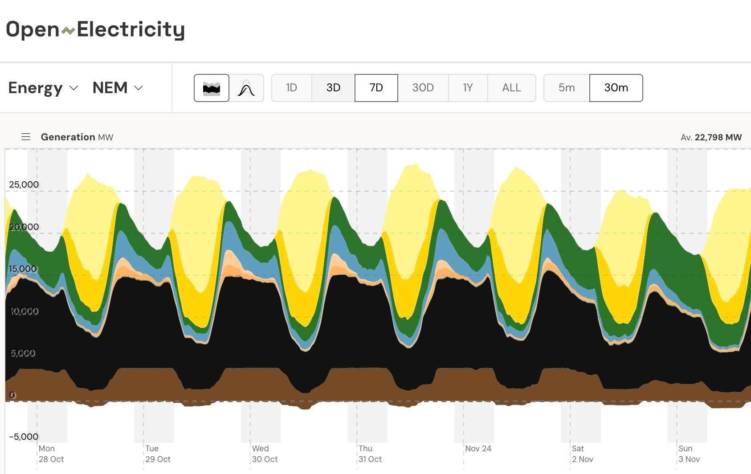Switch range to 1Y
This screenshot has width=751, height=474.
[x=468, y=88]
